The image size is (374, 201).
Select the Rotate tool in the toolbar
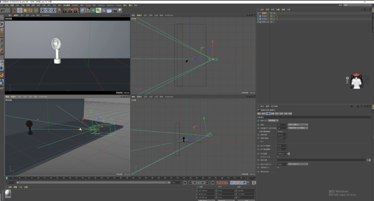(x=31, y=10)
